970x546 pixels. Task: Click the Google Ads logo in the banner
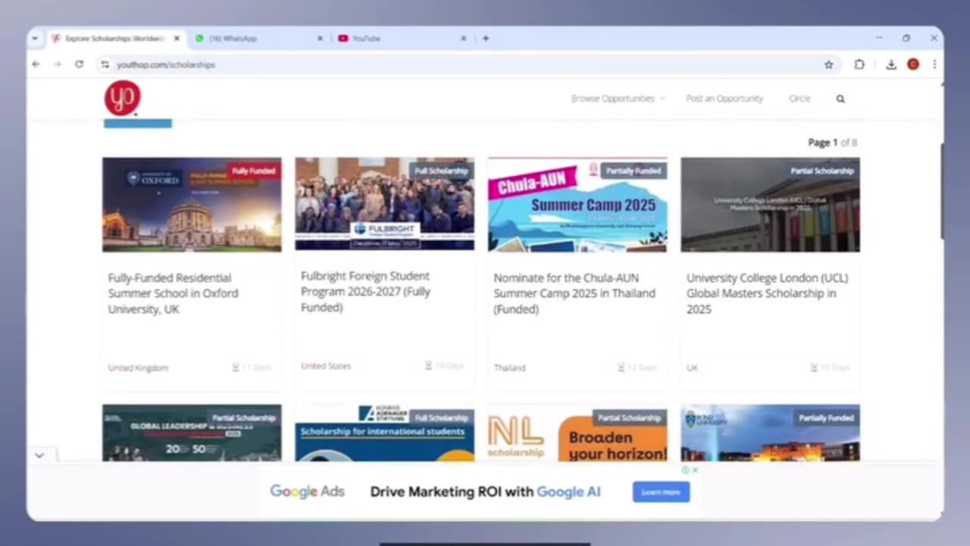coord(307,491)
